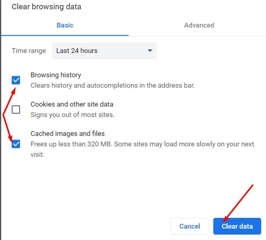Screen dimensions: 266x240
Task: Switch to the Basic tab
Action: tap(65, 25)
